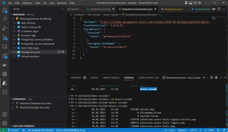
Task: Split the terminal panel
Action: [x=211, y=78]
